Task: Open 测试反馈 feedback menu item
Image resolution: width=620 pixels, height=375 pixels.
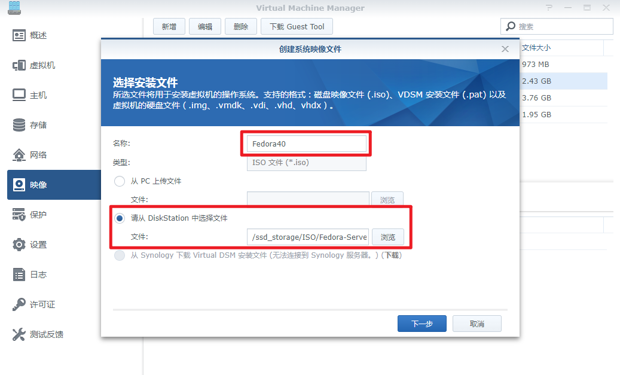Action: coord(47,334)
